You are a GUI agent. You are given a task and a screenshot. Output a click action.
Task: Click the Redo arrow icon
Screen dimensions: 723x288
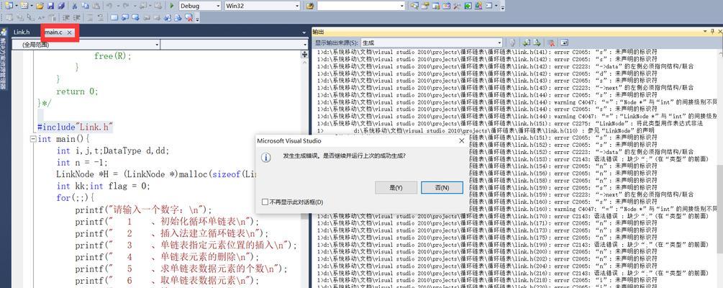[126, 6]
